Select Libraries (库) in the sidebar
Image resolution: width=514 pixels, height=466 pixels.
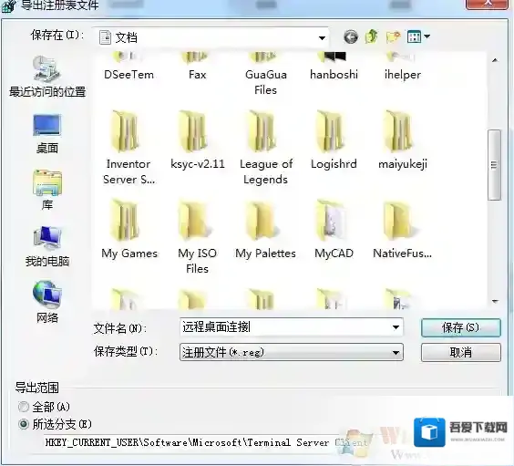[x=47, y=190]
